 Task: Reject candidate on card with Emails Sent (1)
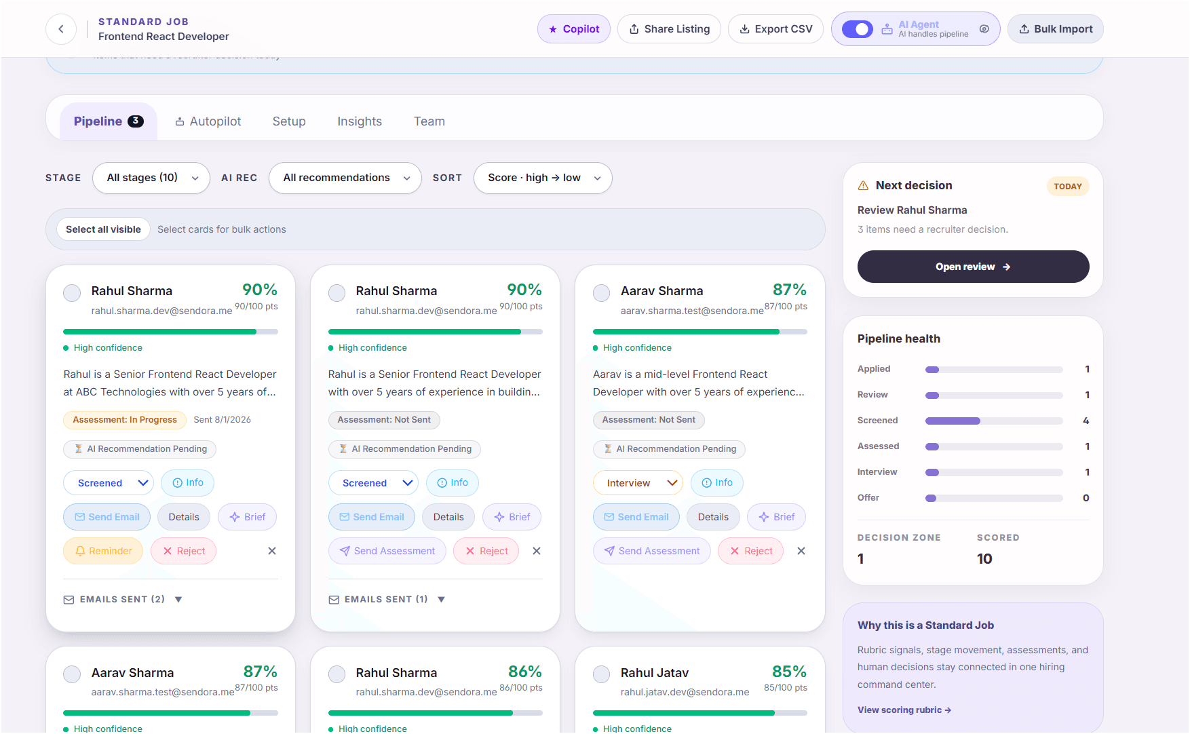coord(486,551)
